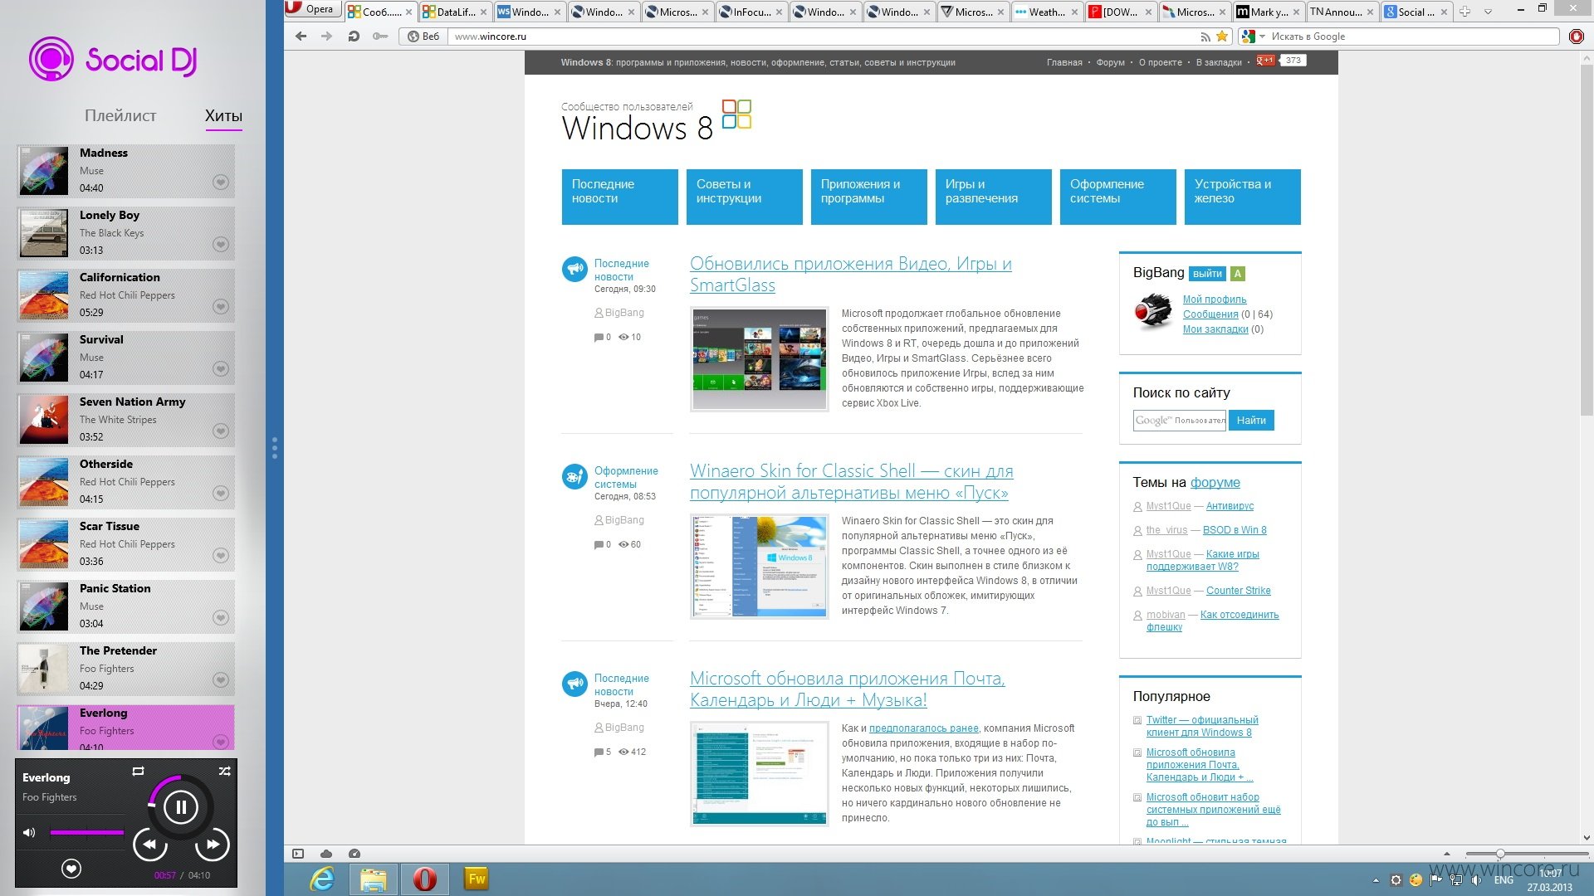The height and width of the screenshot is (896, 1594).
Task: Click the RSS feed icon in address bar
Action: 1205,37
